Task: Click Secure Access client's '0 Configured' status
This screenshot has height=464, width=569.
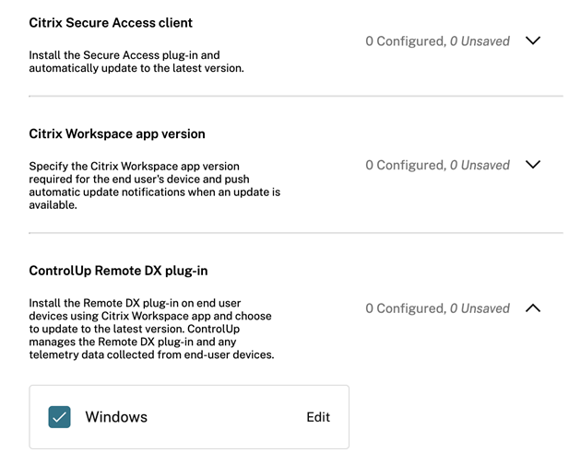Action: click(x=405, y=41)
